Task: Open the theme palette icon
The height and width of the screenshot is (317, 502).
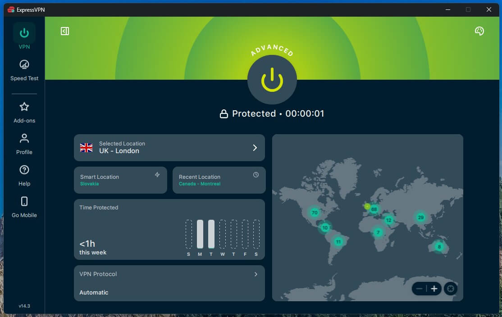Action: click(479, 31)
